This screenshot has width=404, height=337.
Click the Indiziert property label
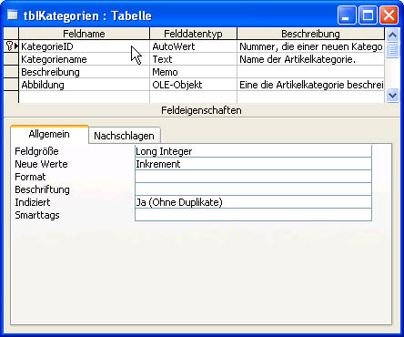33,202
